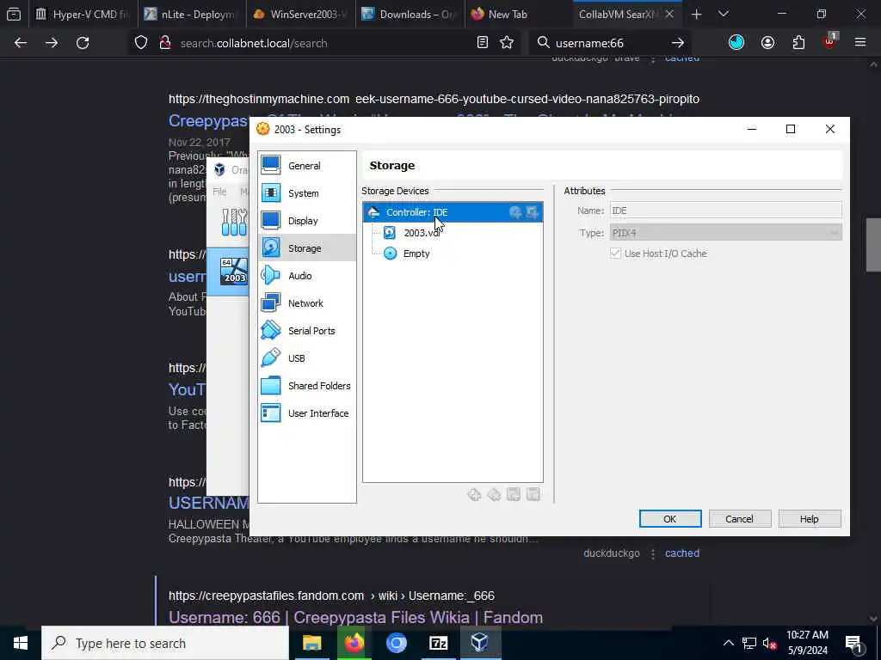Open the USB settings category
Screen dimensions: 881x660
pyautogui.click(x=307, y=358)
